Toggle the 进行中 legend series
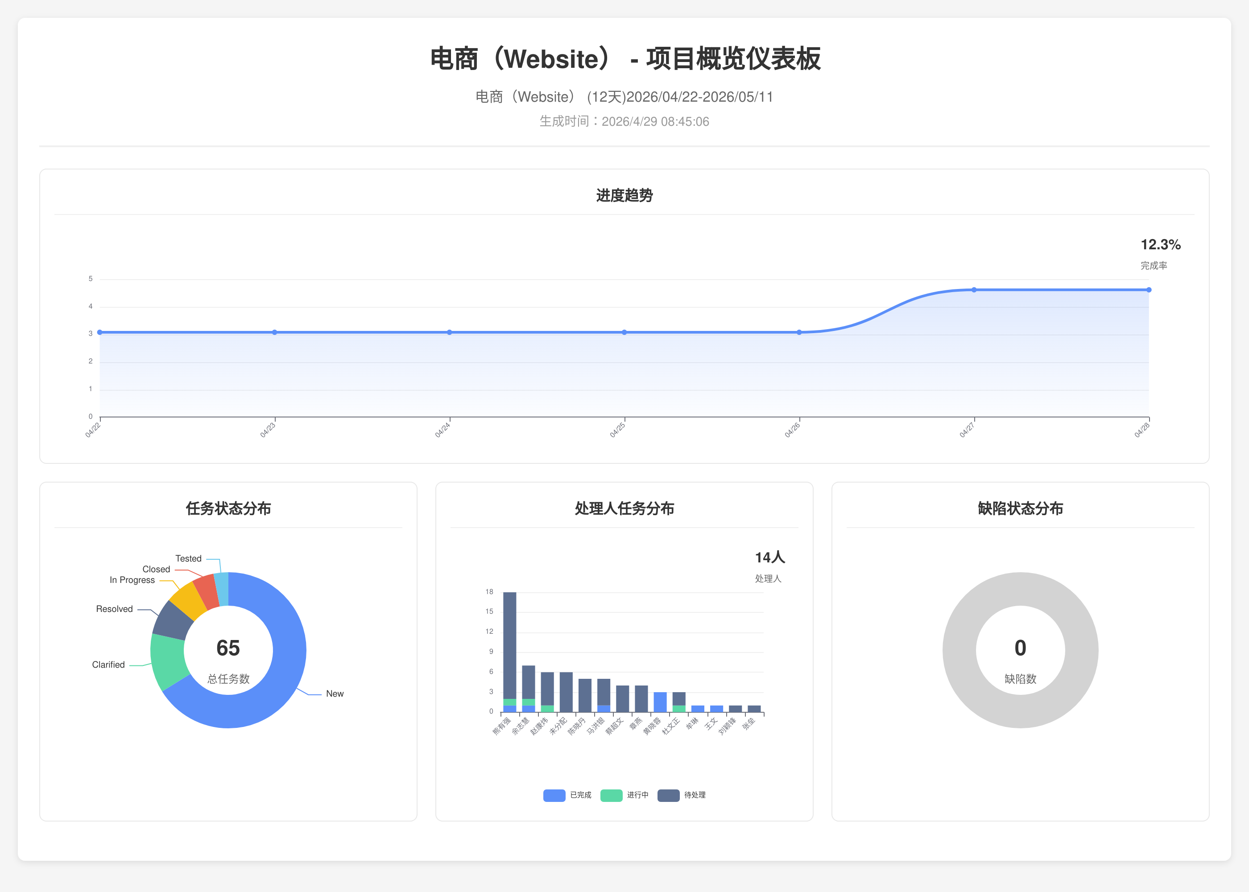 tap(611, 795)
